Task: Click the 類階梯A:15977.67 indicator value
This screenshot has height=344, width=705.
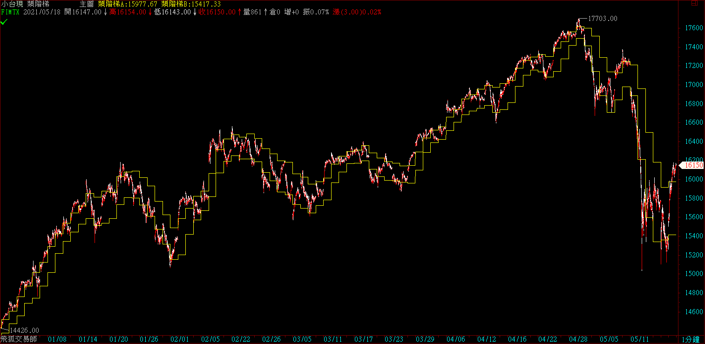Action: click(x=128, y=4)
